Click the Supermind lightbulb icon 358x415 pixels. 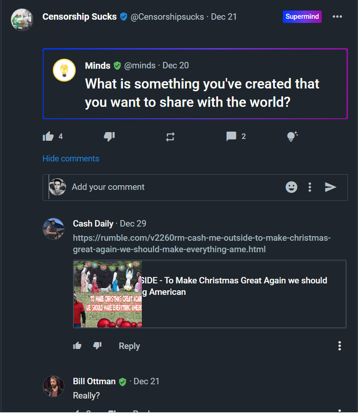[x=292, y=137]
